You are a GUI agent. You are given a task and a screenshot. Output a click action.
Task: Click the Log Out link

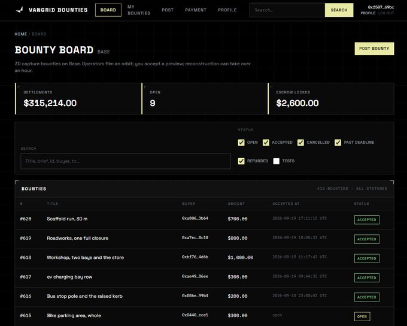(x=386, y=13)
